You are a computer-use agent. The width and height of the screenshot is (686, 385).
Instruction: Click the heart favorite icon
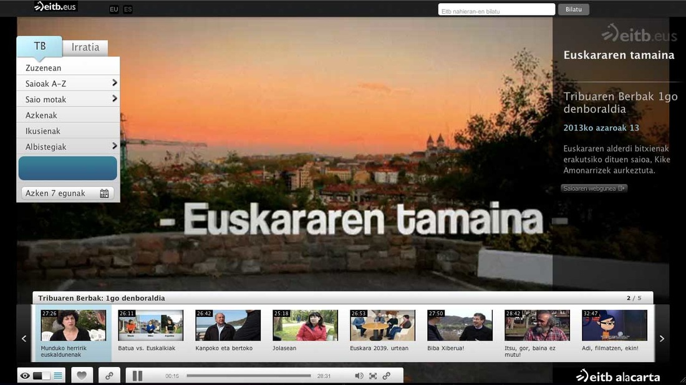(x=82, y=376)
